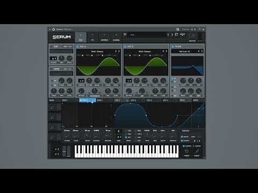This screenshot has height=193, width=258.
Task: Select the OSC tab
Action: pos(81,38)
